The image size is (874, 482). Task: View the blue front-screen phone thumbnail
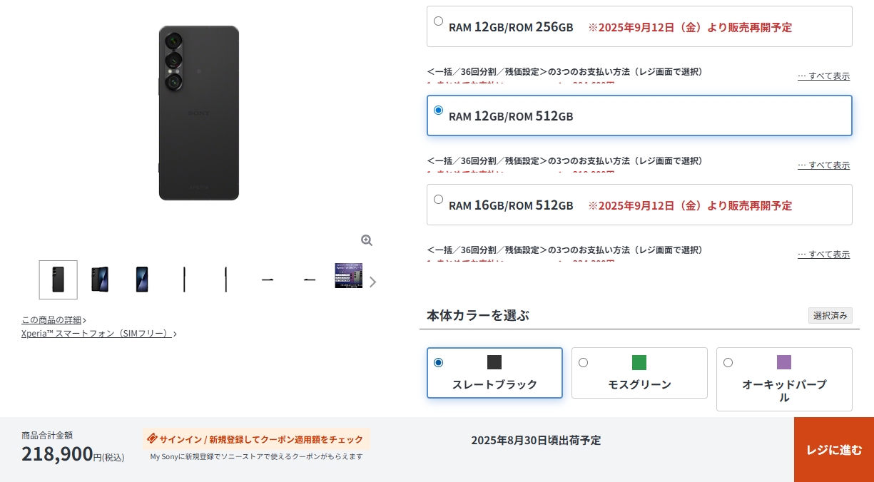142,280
